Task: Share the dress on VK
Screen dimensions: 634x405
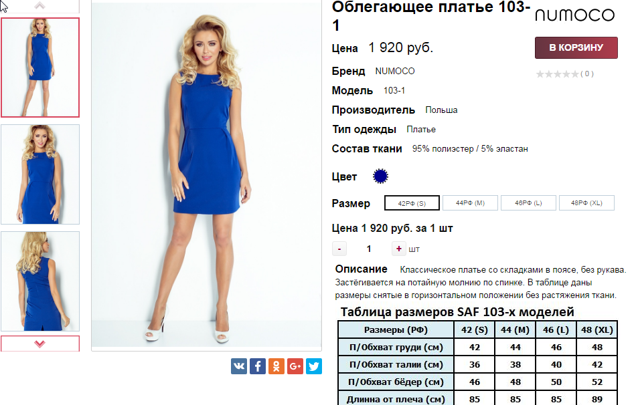Action: pyautogui.click(x=239, y=366)
